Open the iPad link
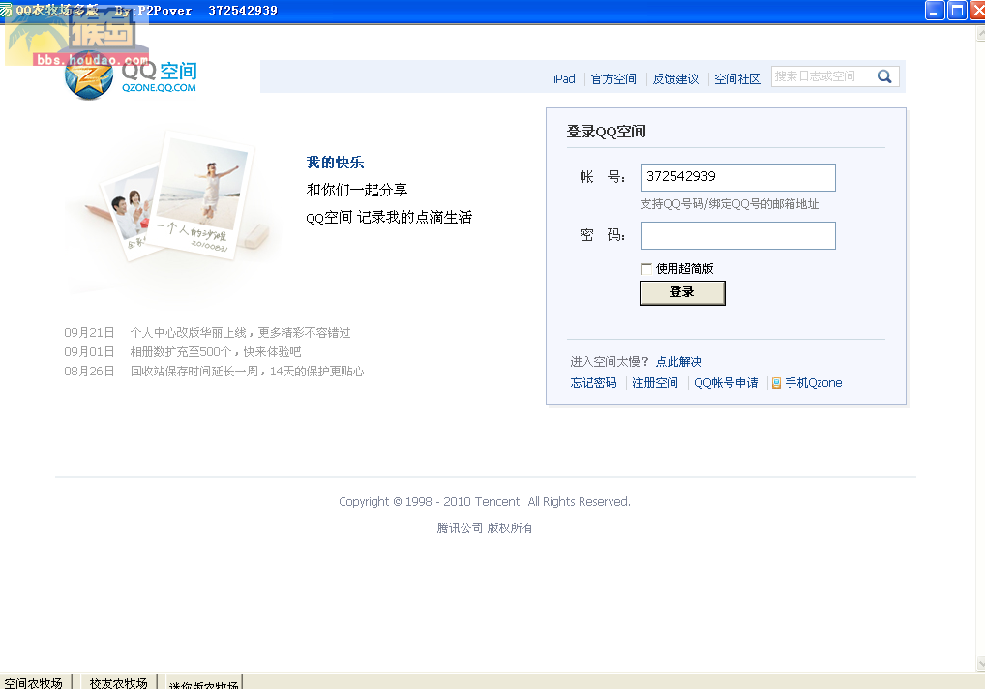Image resolution: width=985 pixels, height=689 pixels. [564, 79]
